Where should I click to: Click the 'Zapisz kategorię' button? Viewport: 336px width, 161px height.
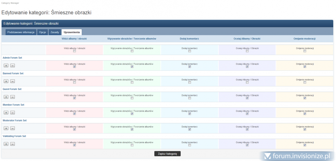click(x=167, y=154)
